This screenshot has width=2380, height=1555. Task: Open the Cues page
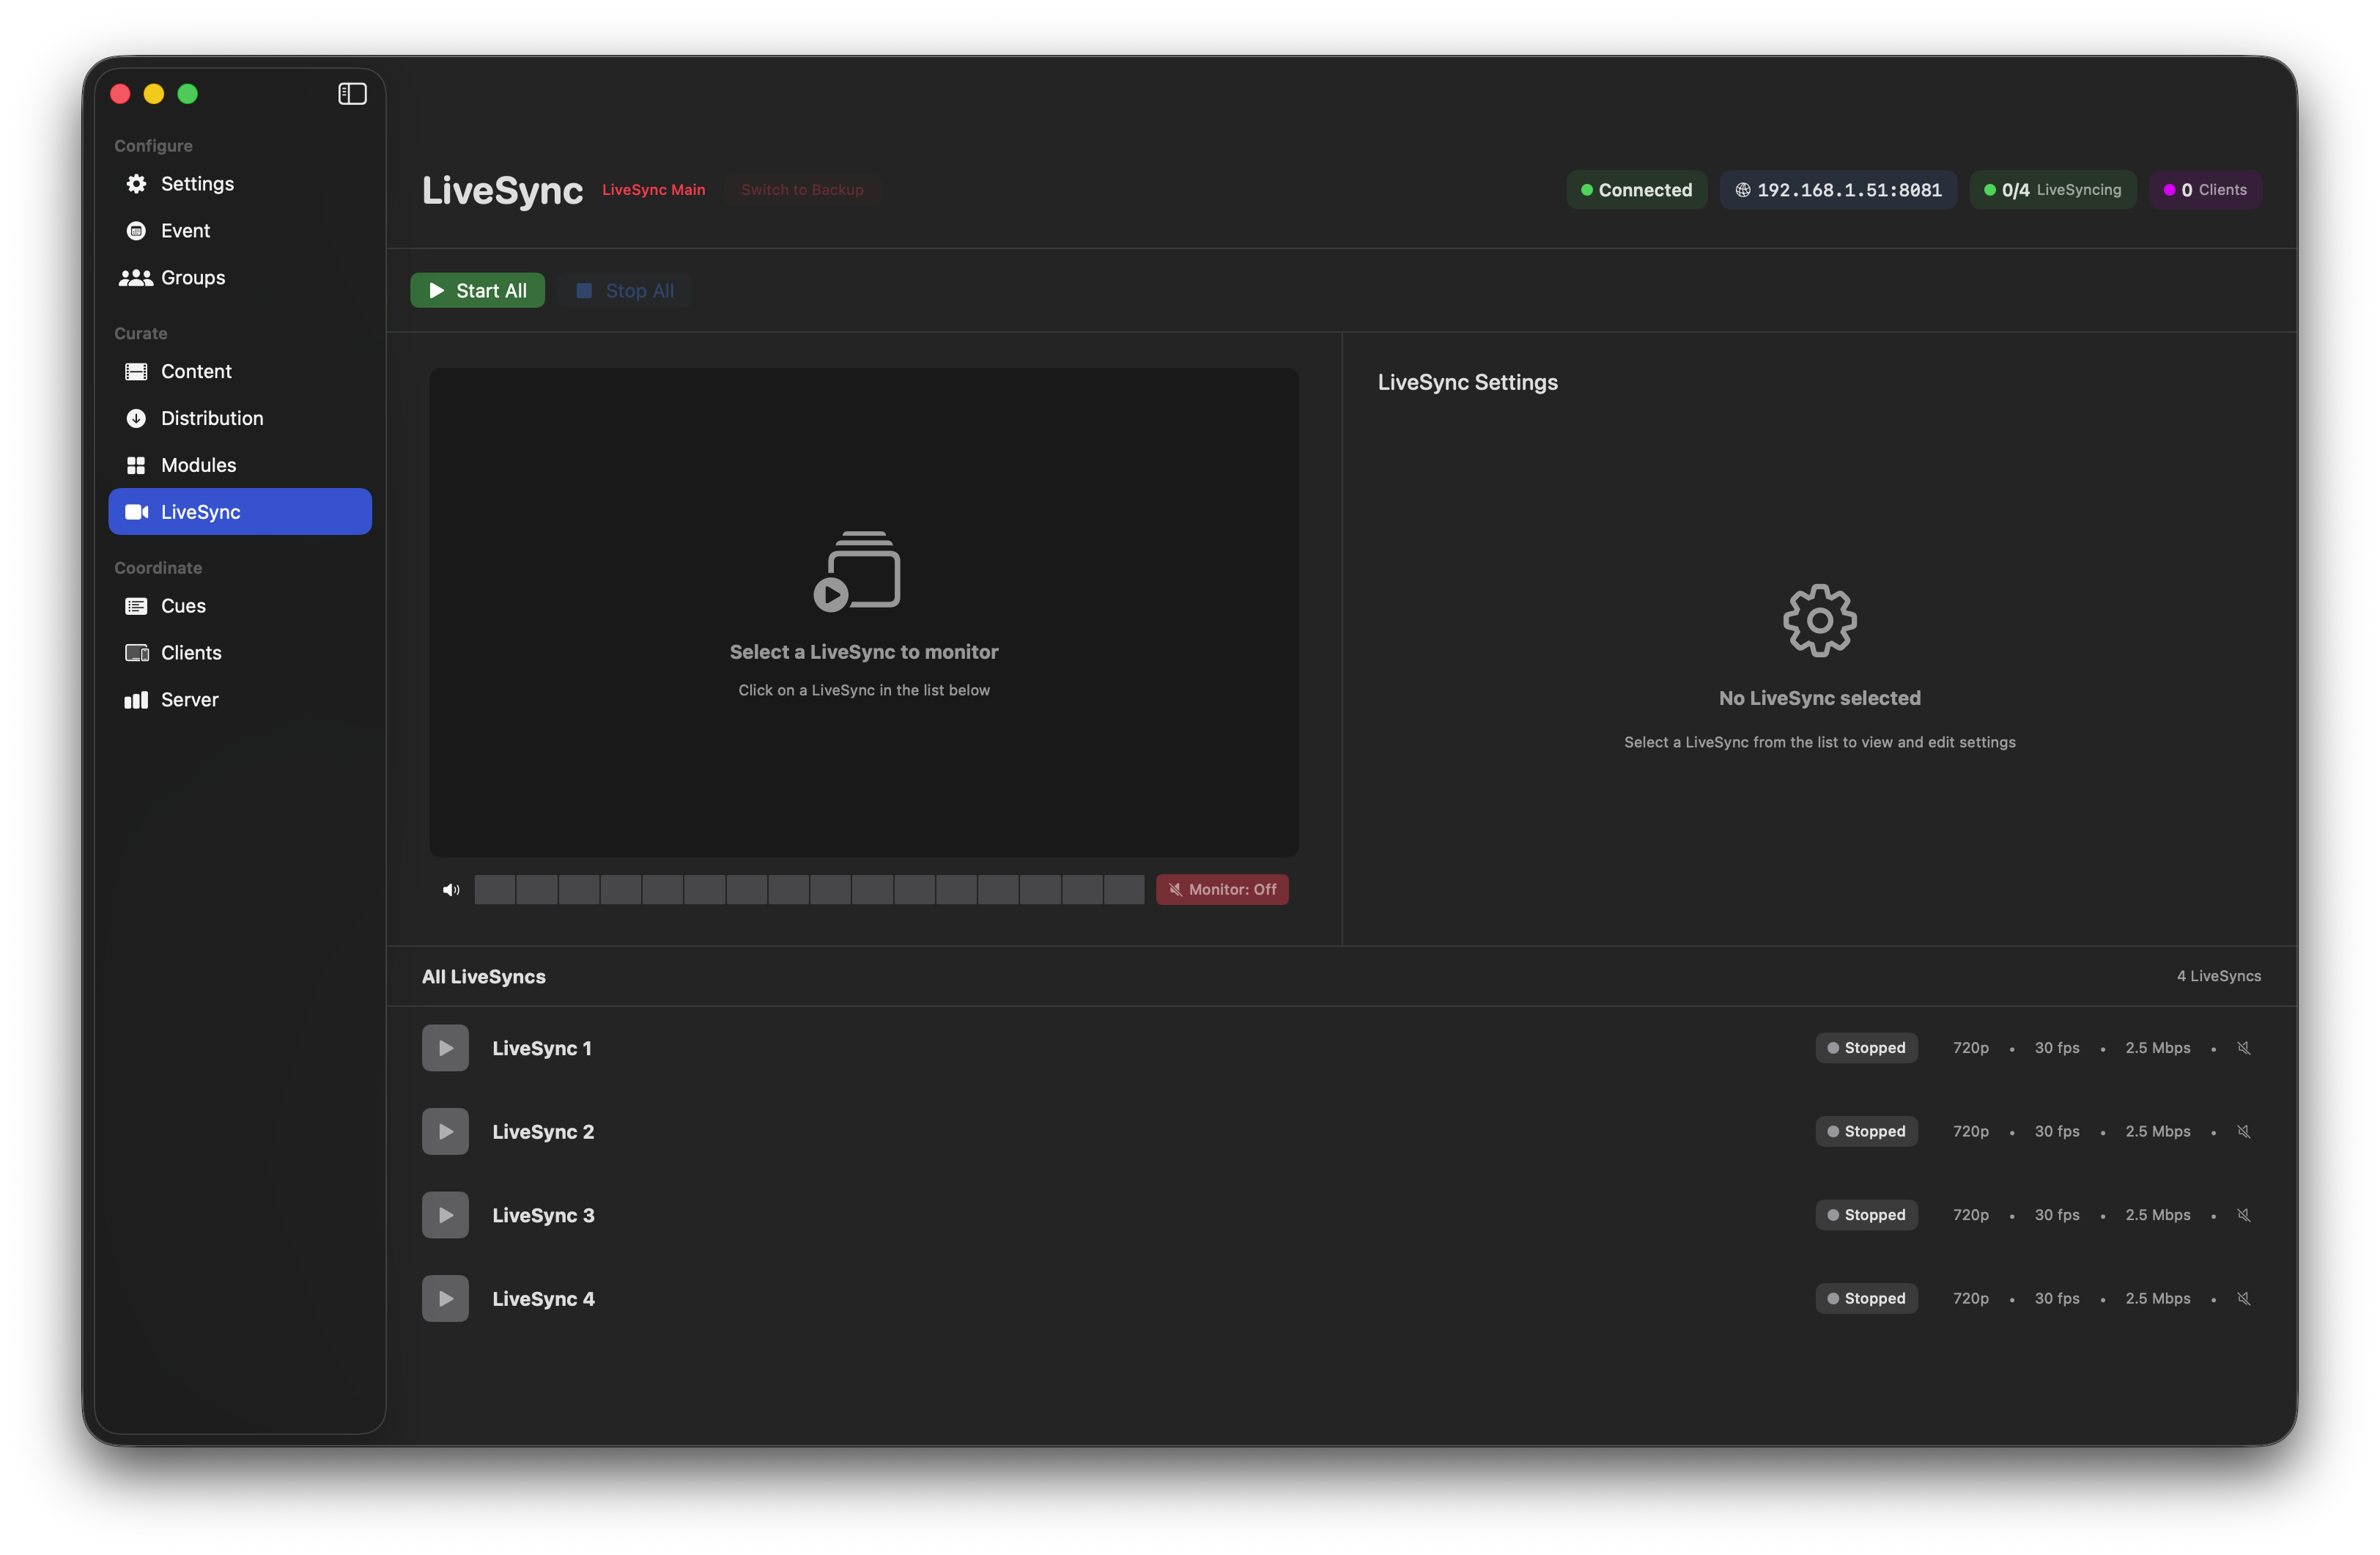[240, 606]
